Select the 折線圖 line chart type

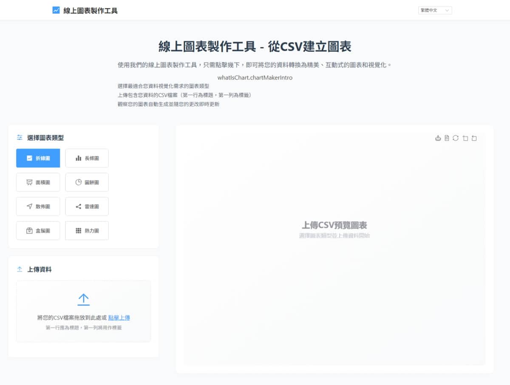[38, 158]
